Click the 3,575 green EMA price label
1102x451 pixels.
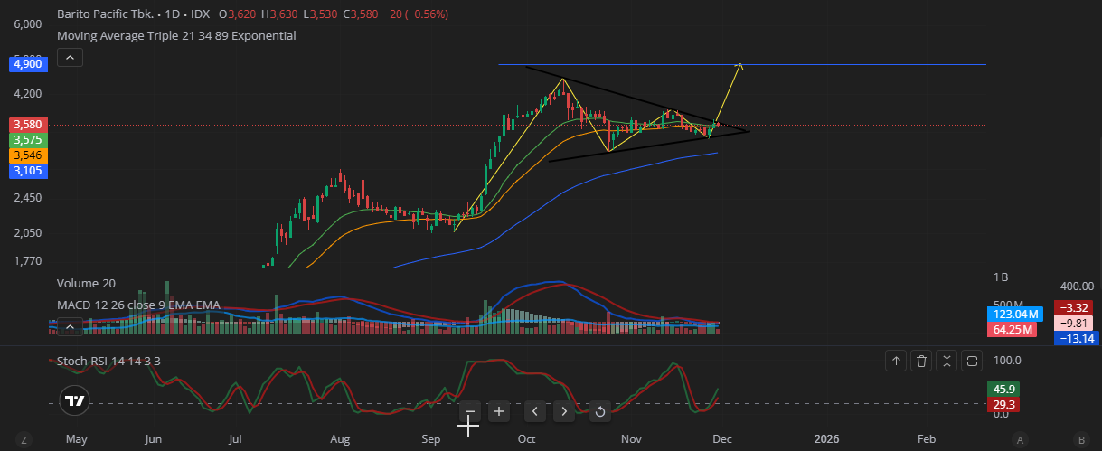click(x=29, y=140)
